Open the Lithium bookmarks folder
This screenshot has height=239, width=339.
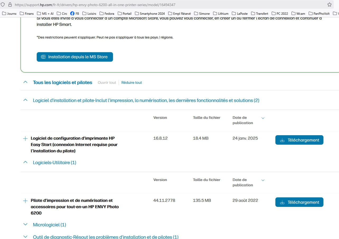221,13
